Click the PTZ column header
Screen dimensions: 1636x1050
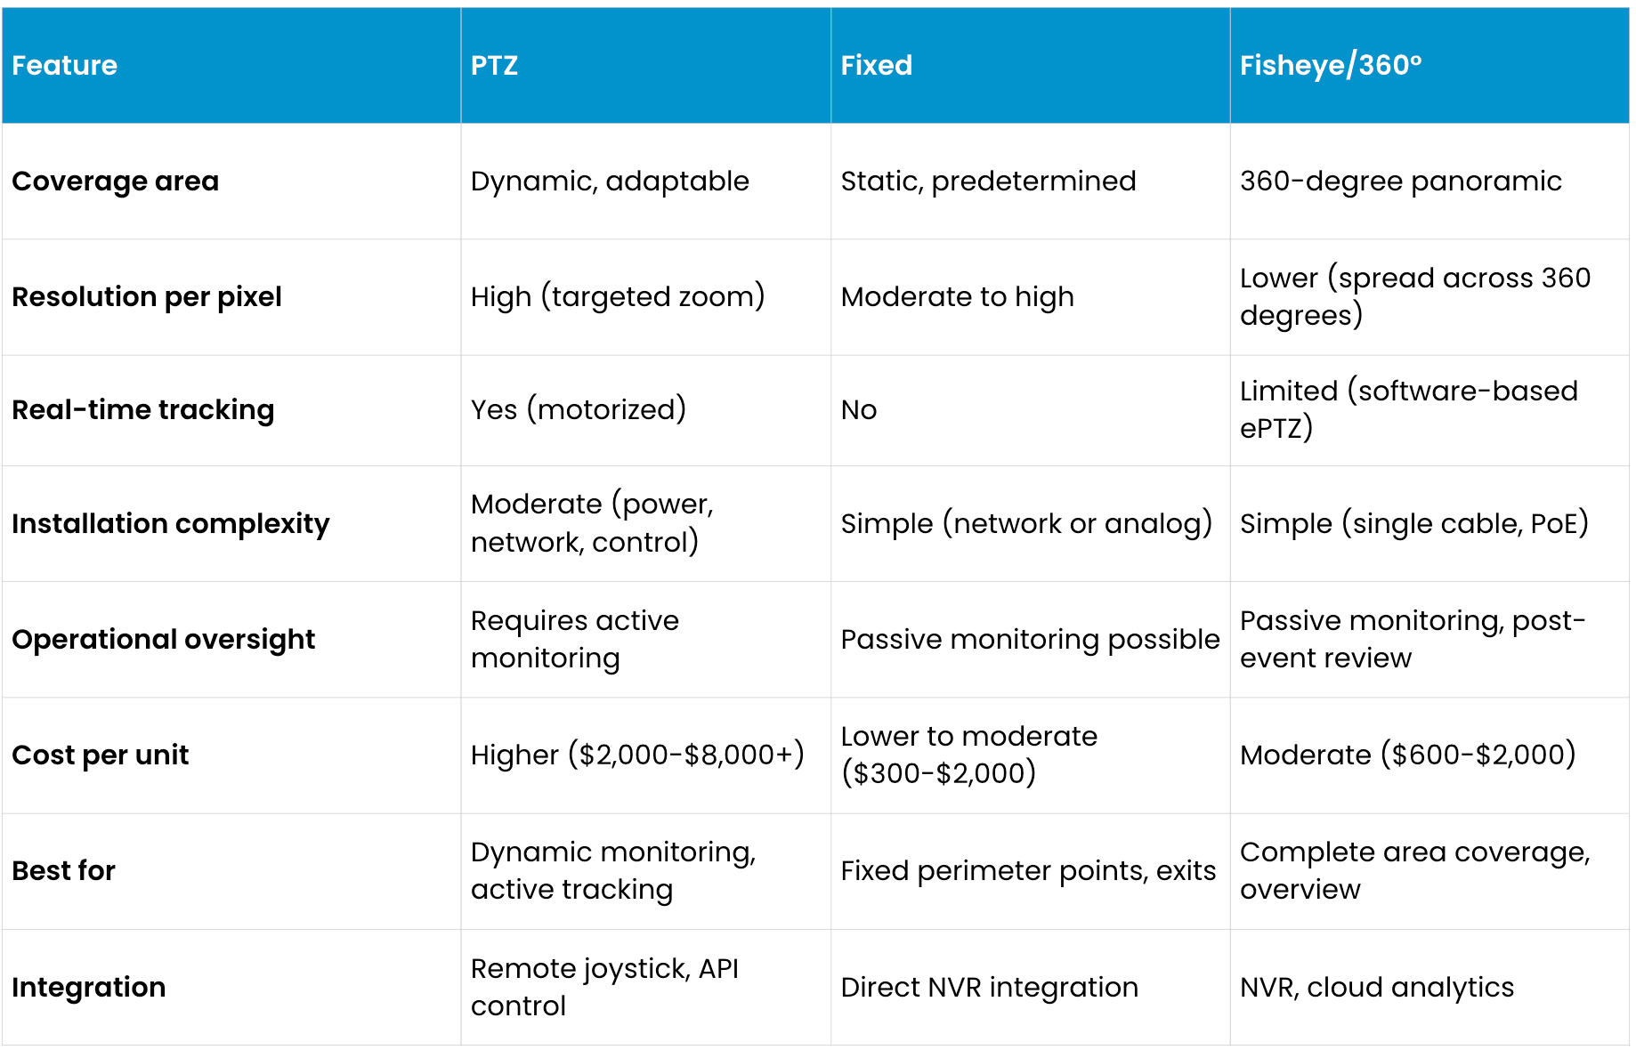click(x=494, y=65)
